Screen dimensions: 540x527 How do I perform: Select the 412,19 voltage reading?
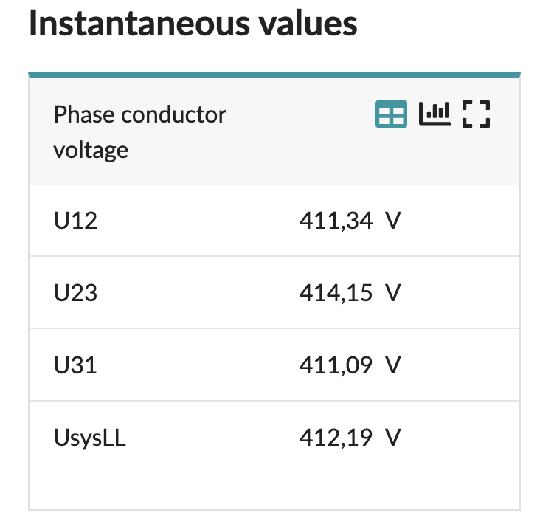point(336,438)
